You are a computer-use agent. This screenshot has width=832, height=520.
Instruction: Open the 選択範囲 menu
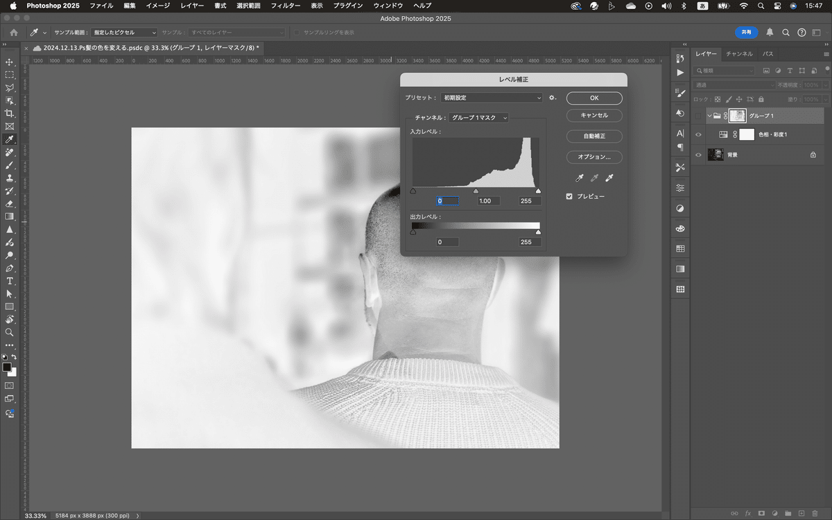tap(248, 6)
